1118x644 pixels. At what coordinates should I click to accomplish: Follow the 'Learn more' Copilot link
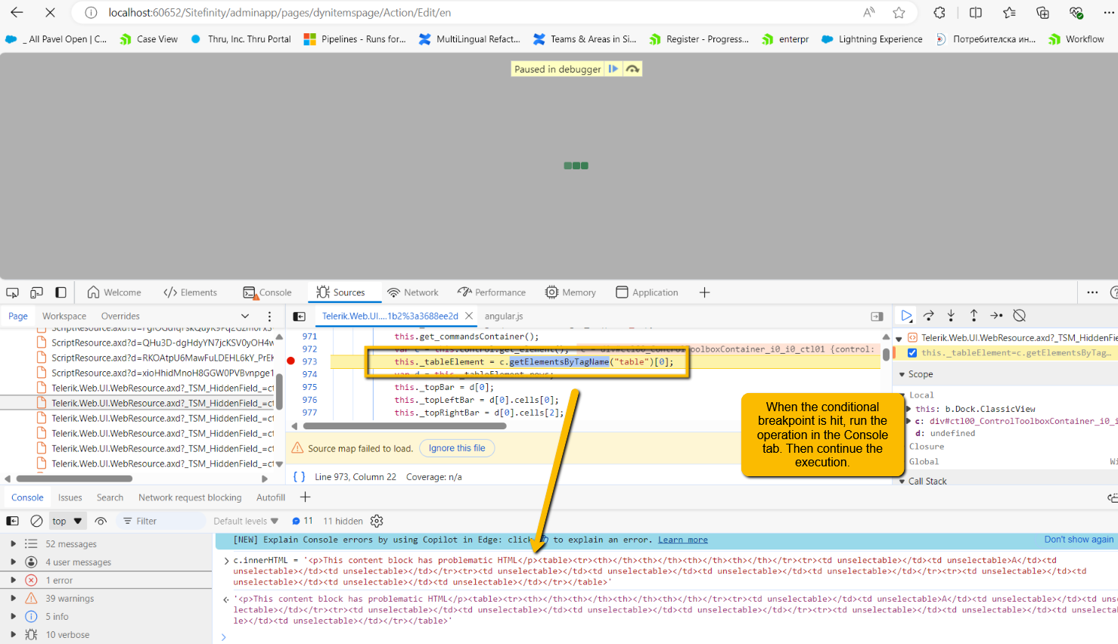[683, 540]
